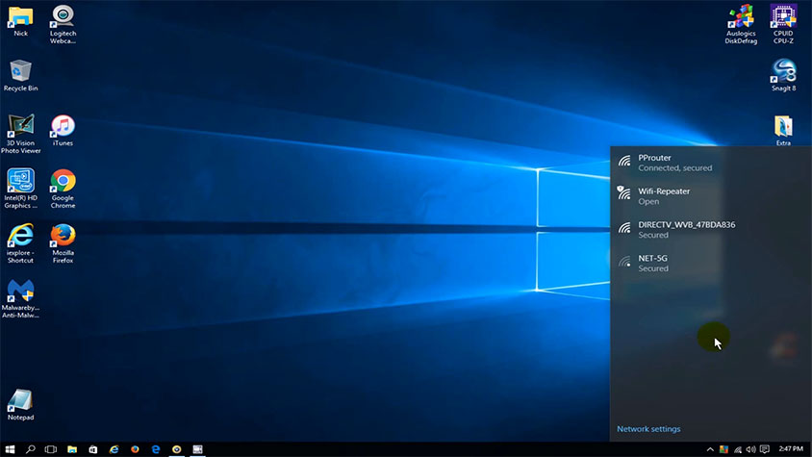Click the volume speaker tray icon
The height and width of the screenshot is (457, 812).
coord(750,449)
